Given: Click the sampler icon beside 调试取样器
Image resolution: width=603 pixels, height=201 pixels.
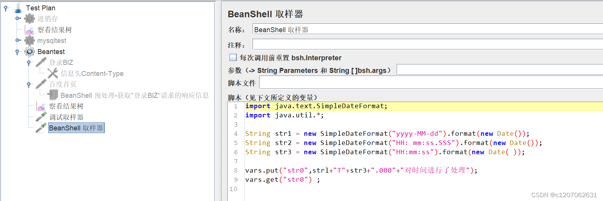Looking at the screenshot, I should 41,117.
